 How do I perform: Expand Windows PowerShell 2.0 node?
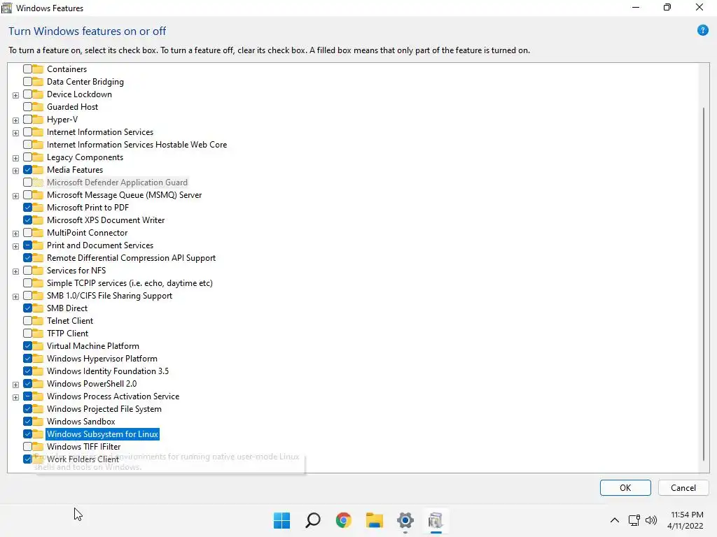pos(15,385)
